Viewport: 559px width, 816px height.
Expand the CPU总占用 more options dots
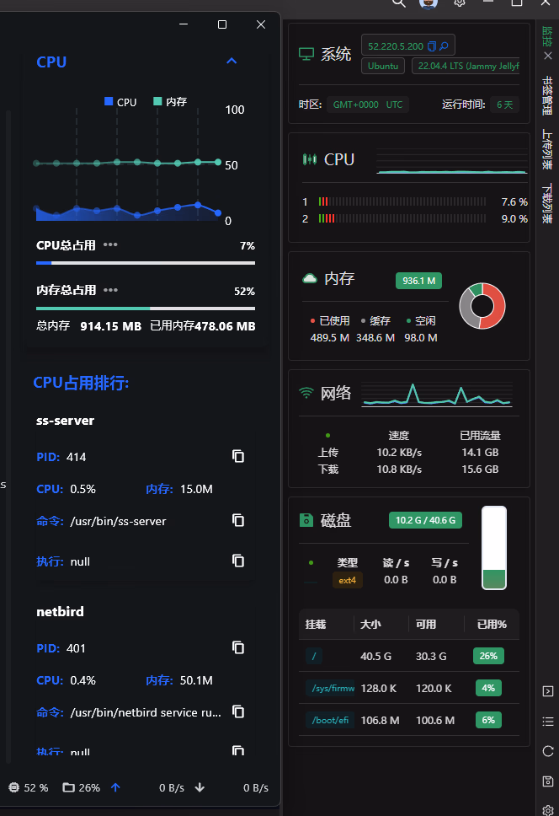pos(110,244)
